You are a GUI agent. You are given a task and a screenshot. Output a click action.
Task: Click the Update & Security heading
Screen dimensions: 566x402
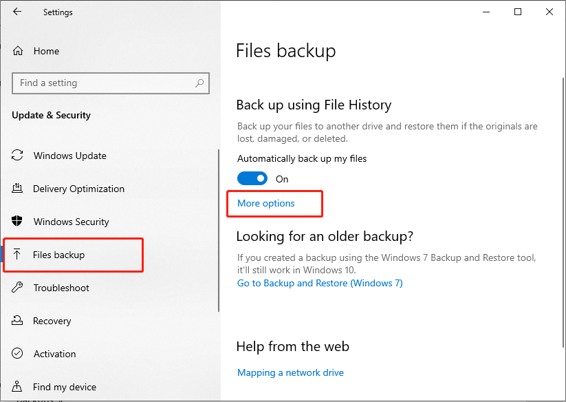[x=51, y=115]
